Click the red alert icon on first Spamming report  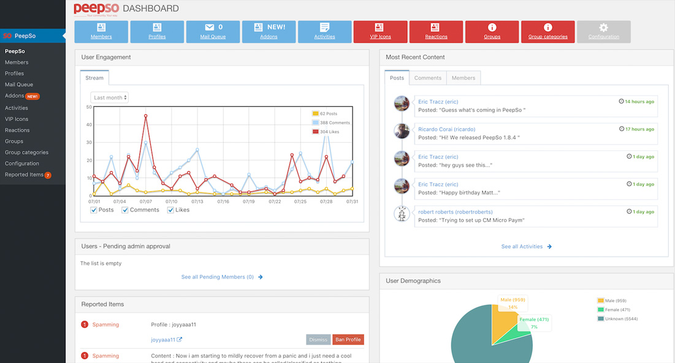85,324
